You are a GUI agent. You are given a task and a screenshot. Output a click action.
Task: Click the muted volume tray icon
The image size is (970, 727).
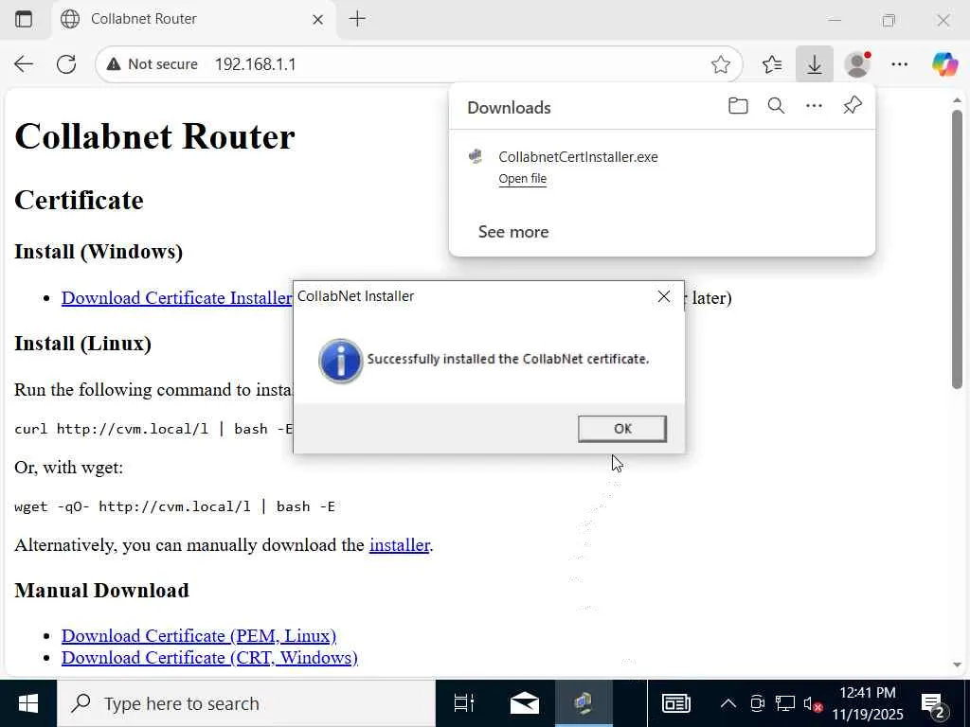coord(813,703)
